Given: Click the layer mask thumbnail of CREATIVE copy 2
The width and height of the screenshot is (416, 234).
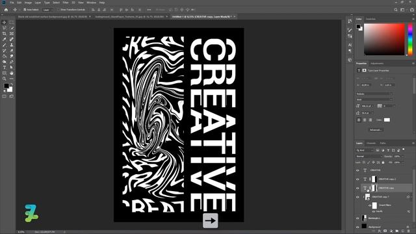Looking at the screenshot, I should [x=374, y=179].
